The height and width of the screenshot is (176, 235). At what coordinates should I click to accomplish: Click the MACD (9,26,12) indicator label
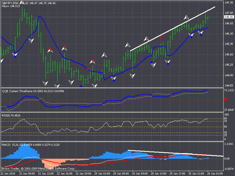pyautogui.click(x=31, y=145)
